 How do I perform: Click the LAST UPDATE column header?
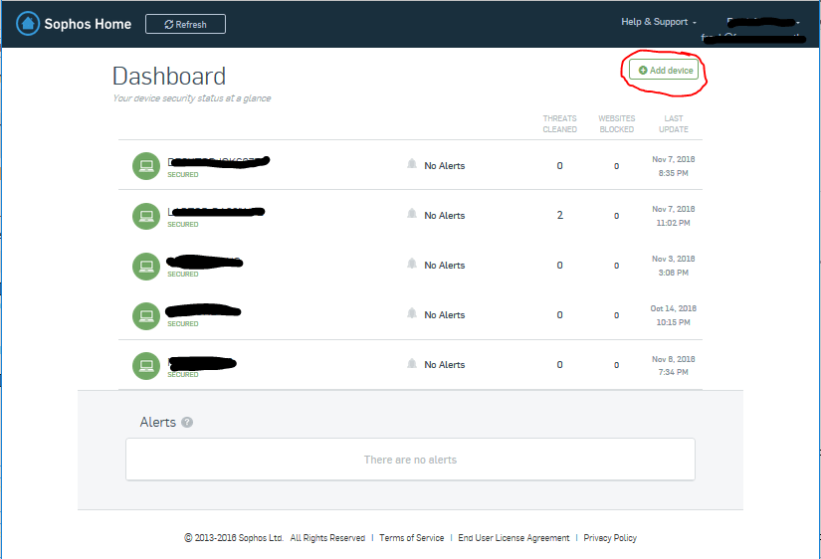point(674,123)
